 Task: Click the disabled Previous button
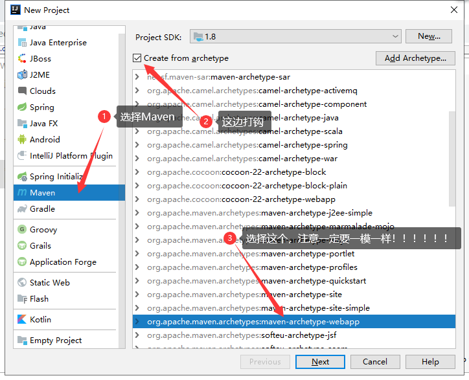coord(265,362)
